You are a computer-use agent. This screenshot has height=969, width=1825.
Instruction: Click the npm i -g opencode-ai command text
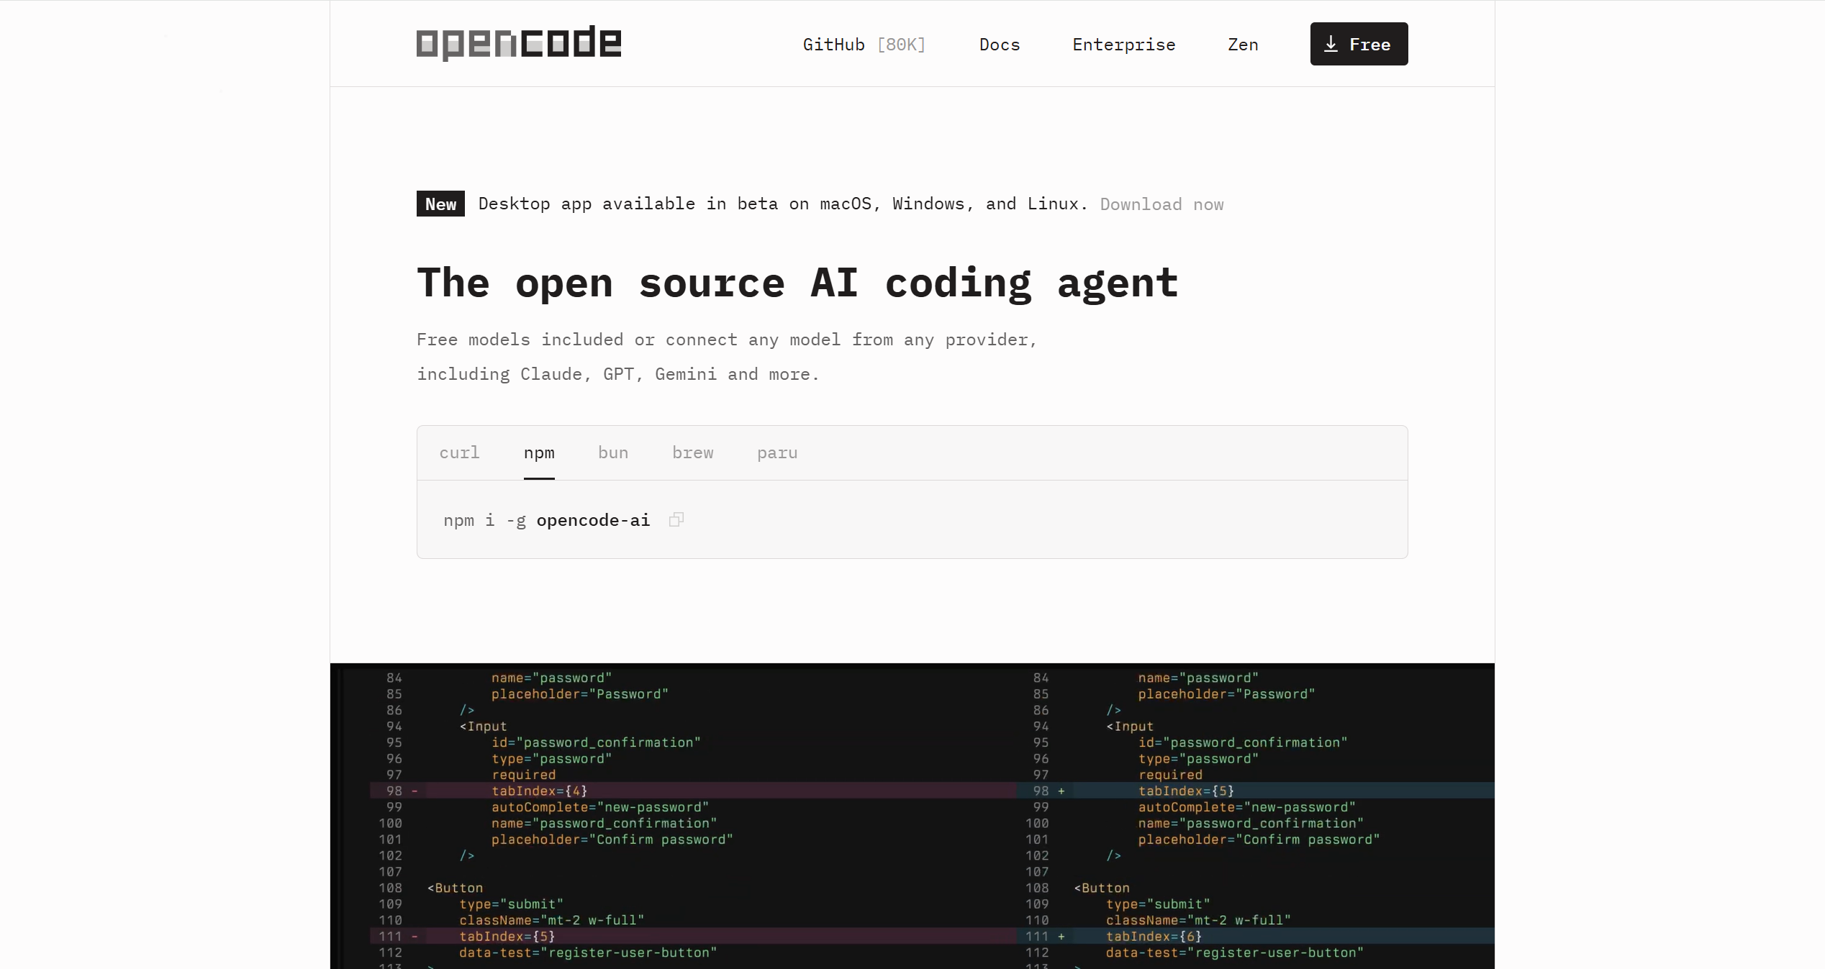click(546, 520)
